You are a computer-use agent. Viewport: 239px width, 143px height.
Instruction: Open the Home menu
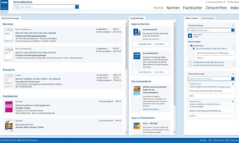point(158,8)
